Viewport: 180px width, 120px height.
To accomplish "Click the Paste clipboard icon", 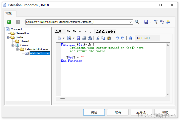I will (109, 38).
